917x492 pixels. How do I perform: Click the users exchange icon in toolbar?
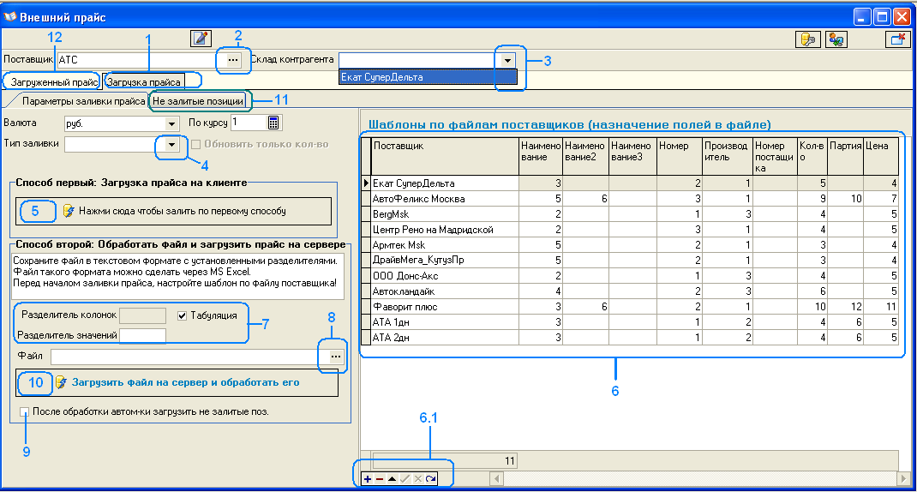[836, 39]
